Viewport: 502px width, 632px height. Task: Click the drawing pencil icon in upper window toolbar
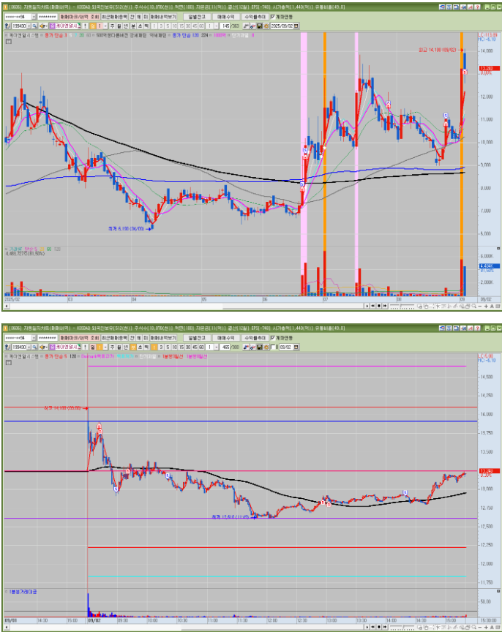tap(252, 26)
